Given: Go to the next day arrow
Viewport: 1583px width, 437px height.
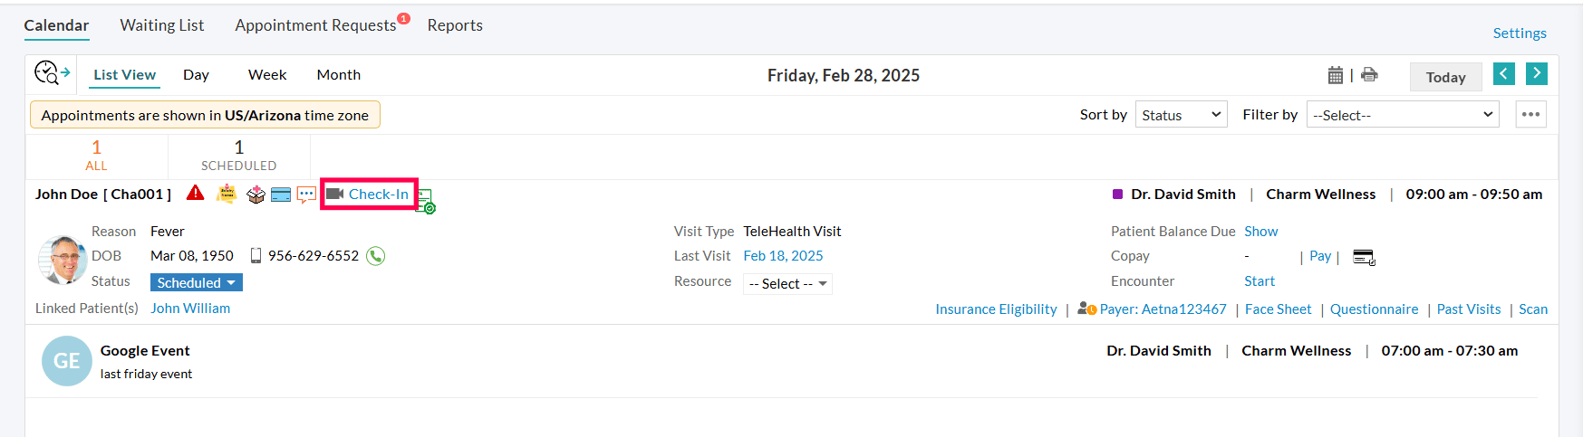Looking at the screenshot, I should [x=1536, y=74].
